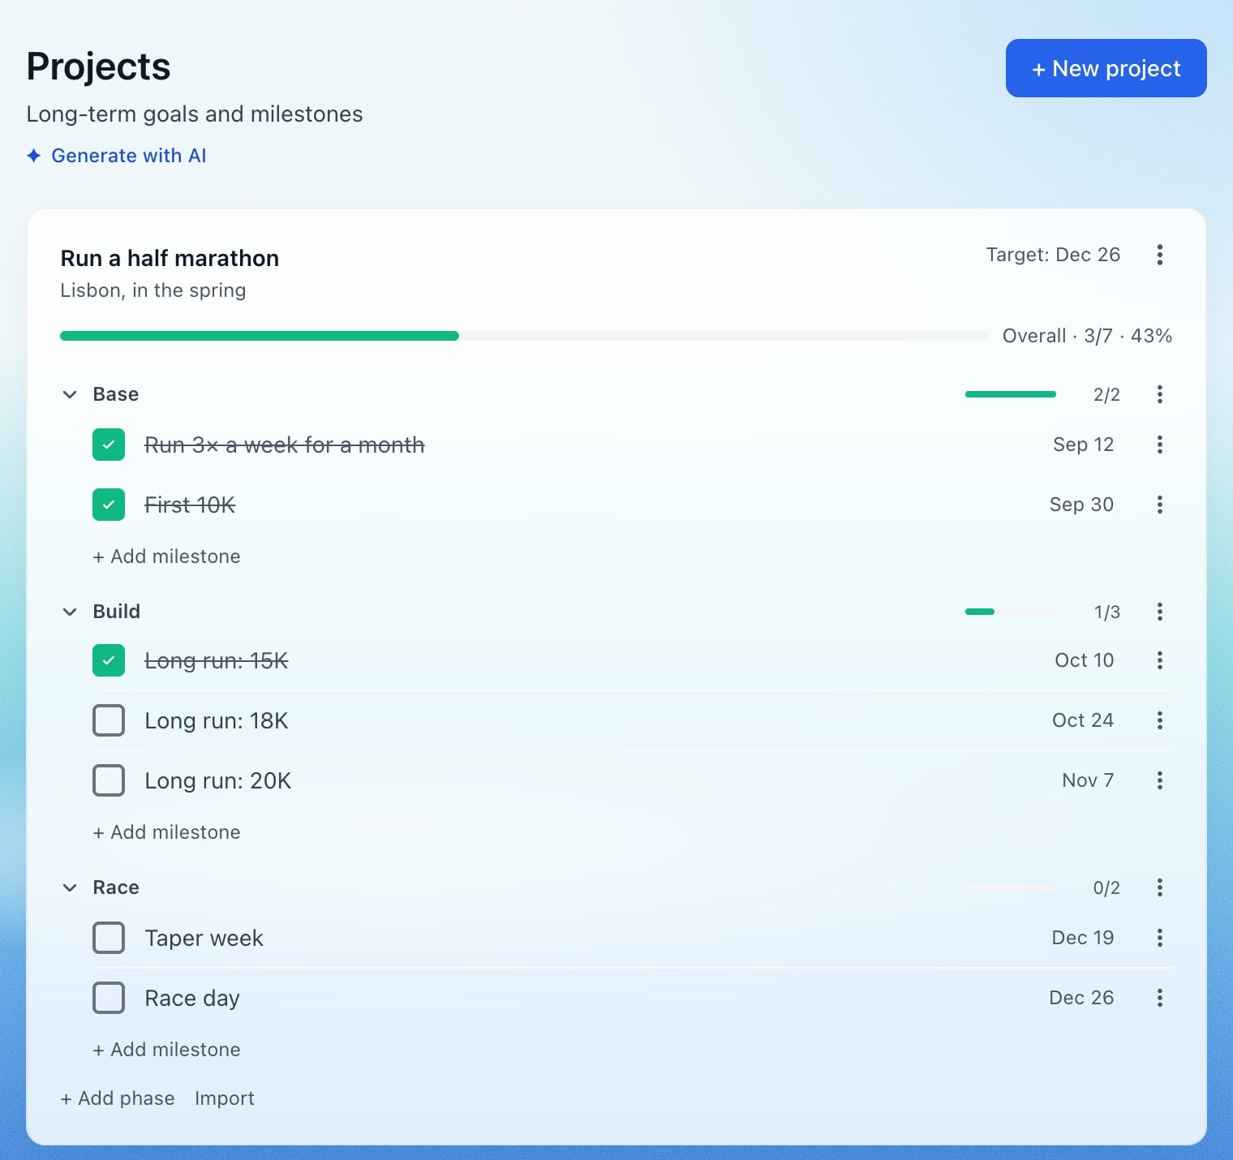Image resolution: width=1233 pixels, height=1160 pixels.
Task: Click the Run a half marathon title
Action: click(170, 258)
